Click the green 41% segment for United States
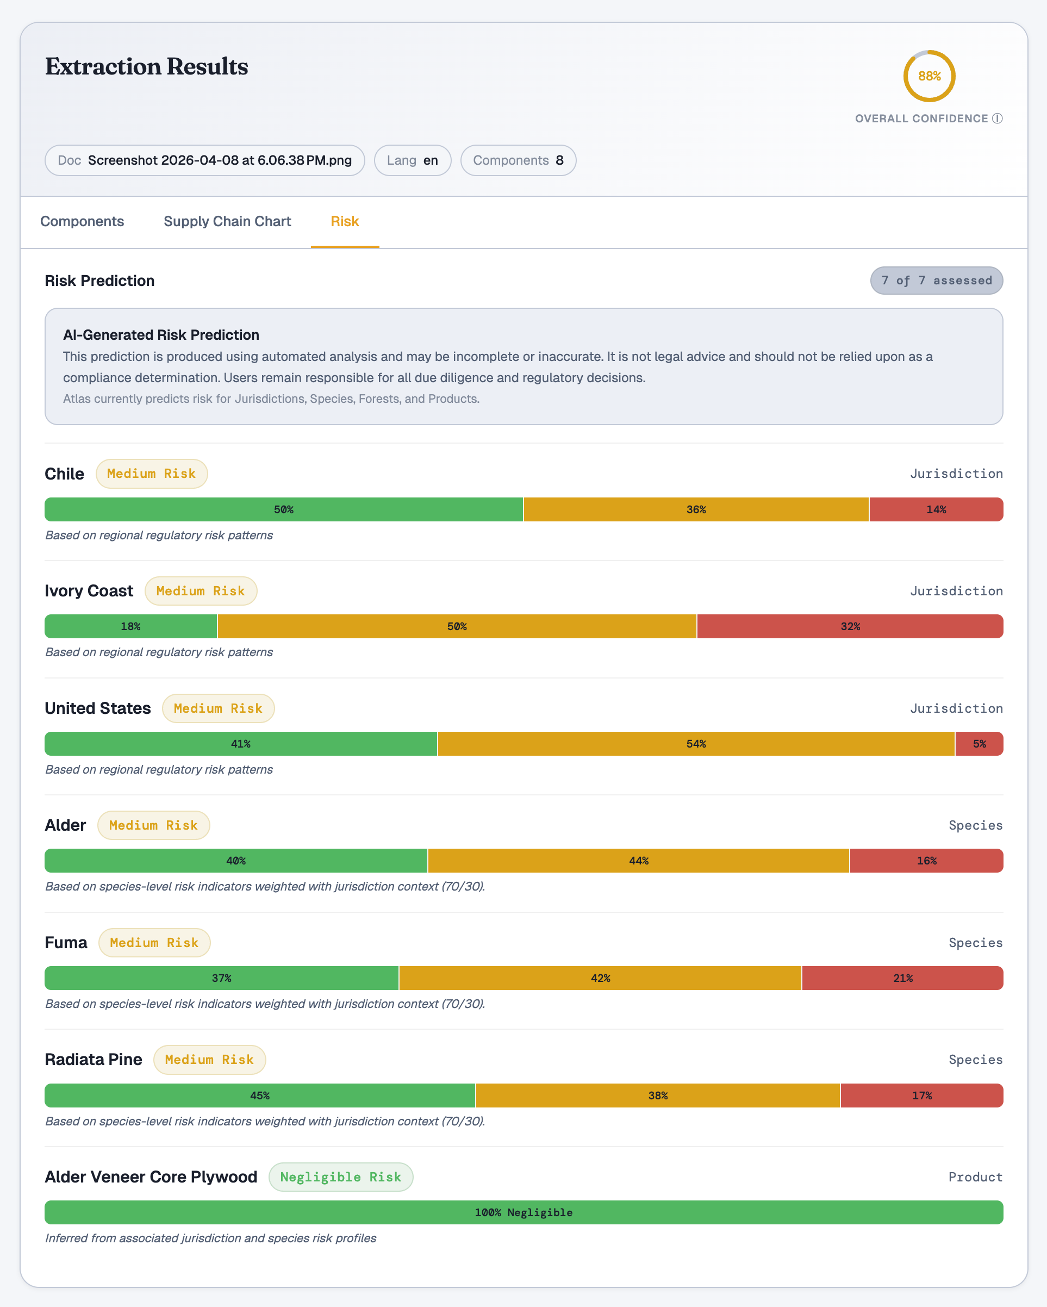The width and height of the screenshot is (1047, 1307). 241,743
